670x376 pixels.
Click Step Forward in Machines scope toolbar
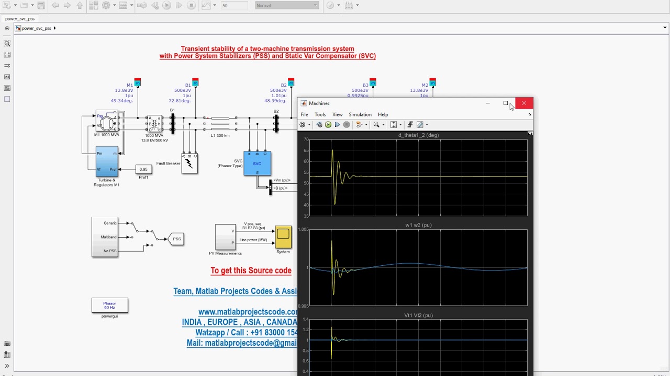(337, 124)
